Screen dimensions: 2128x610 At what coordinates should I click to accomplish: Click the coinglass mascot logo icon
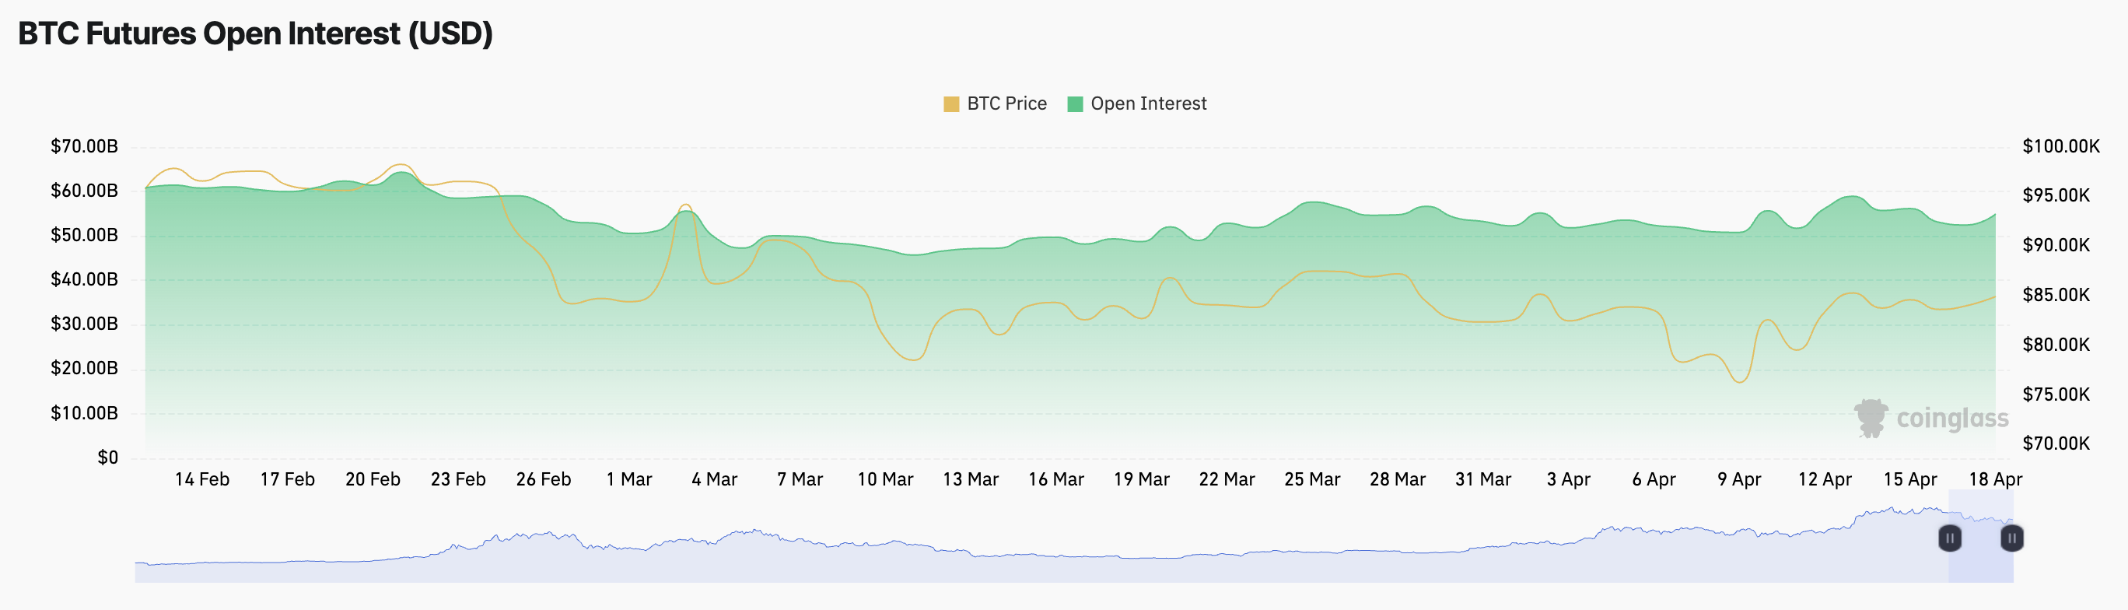coord(1871,417)
